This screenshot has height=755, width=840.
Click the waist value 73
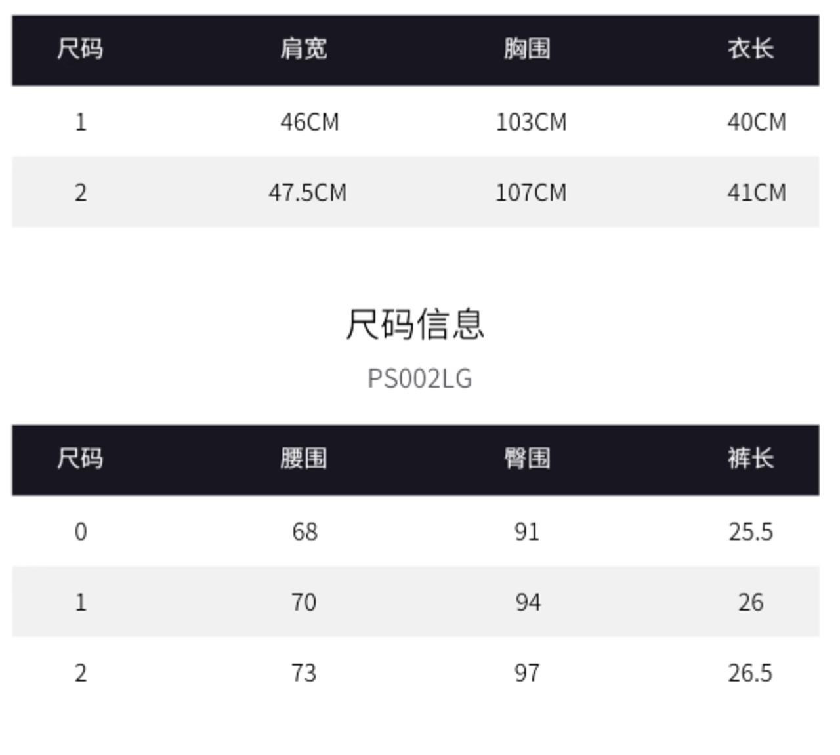(x=304, y=673)
